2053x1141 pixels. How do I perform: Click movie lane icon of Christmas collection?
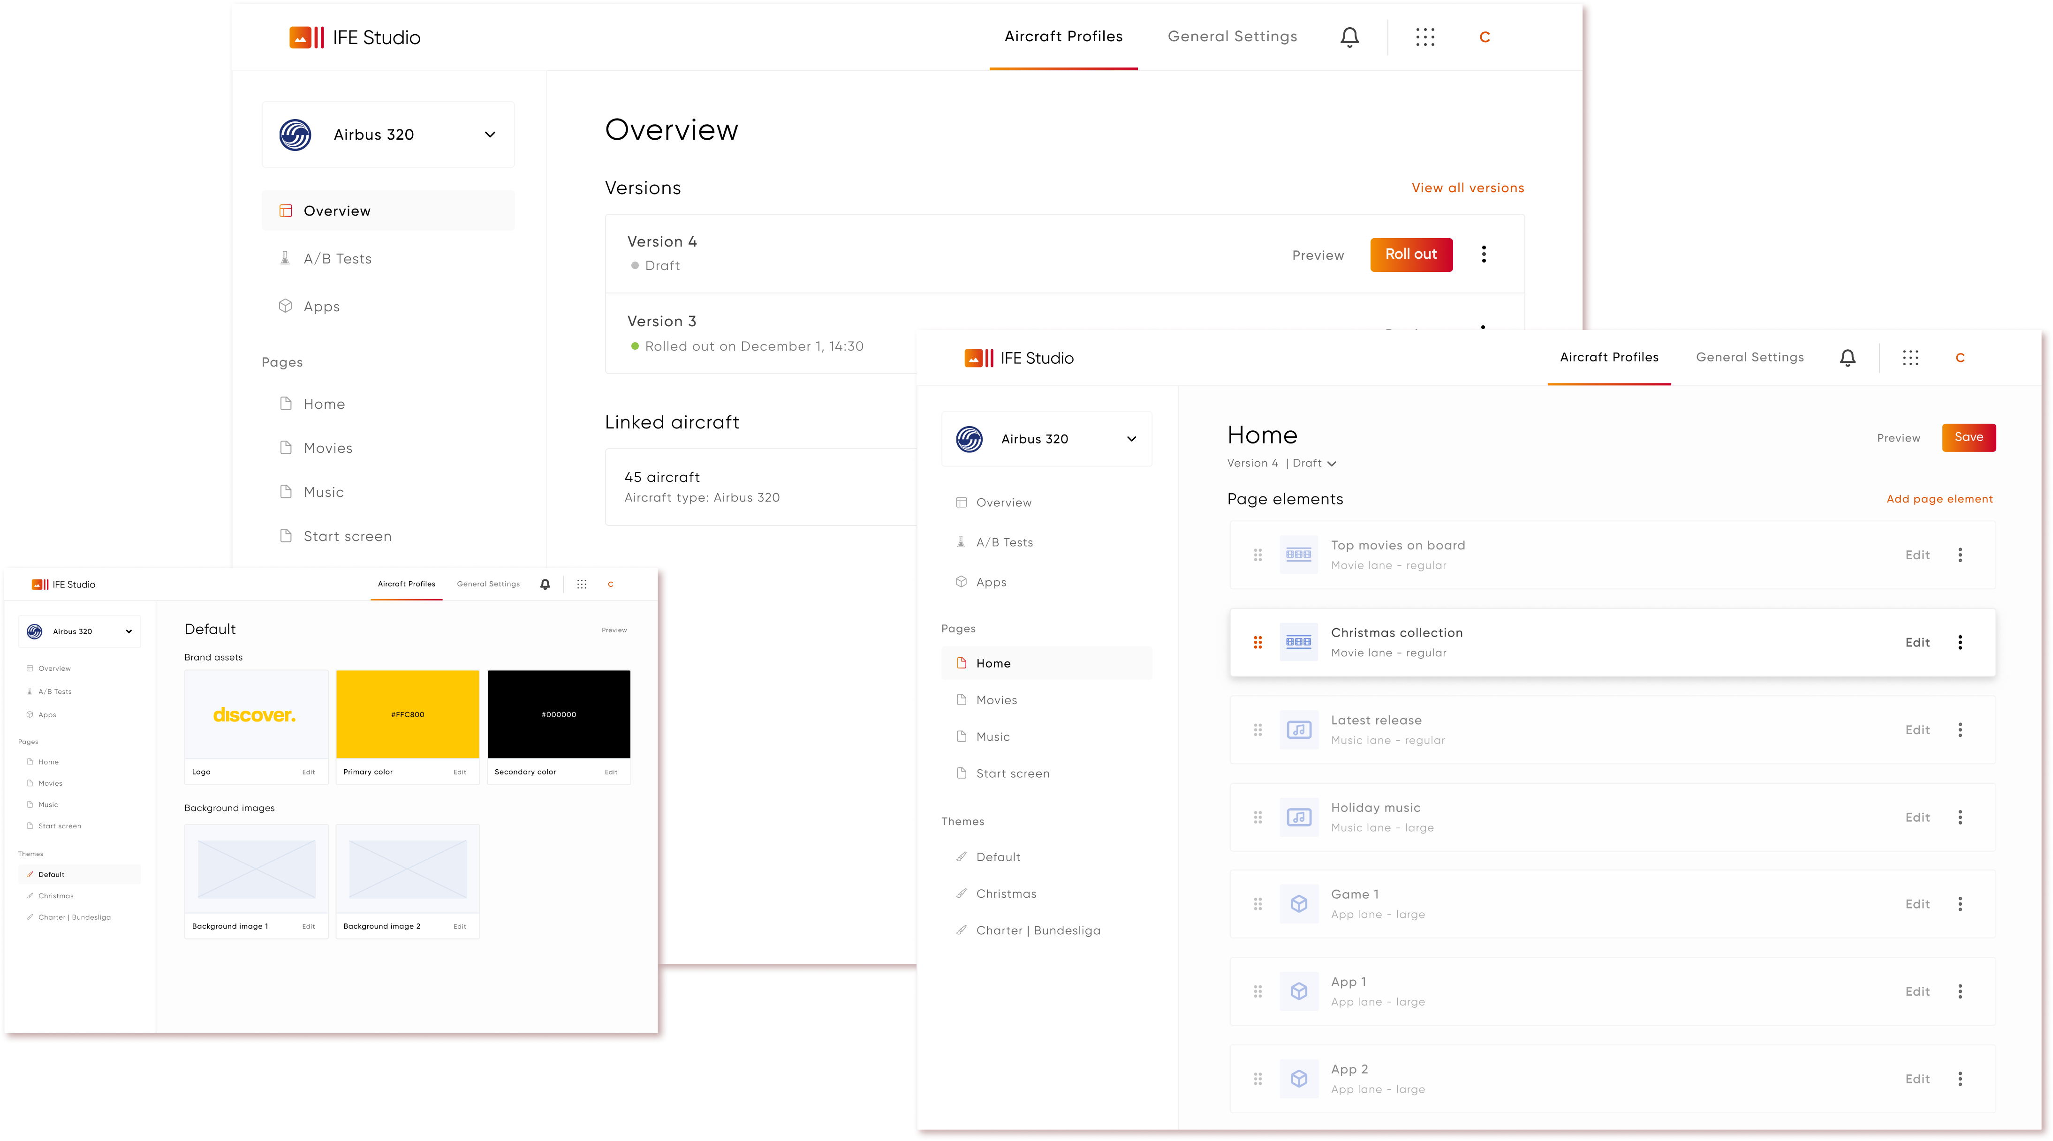tap(1298, 642)
